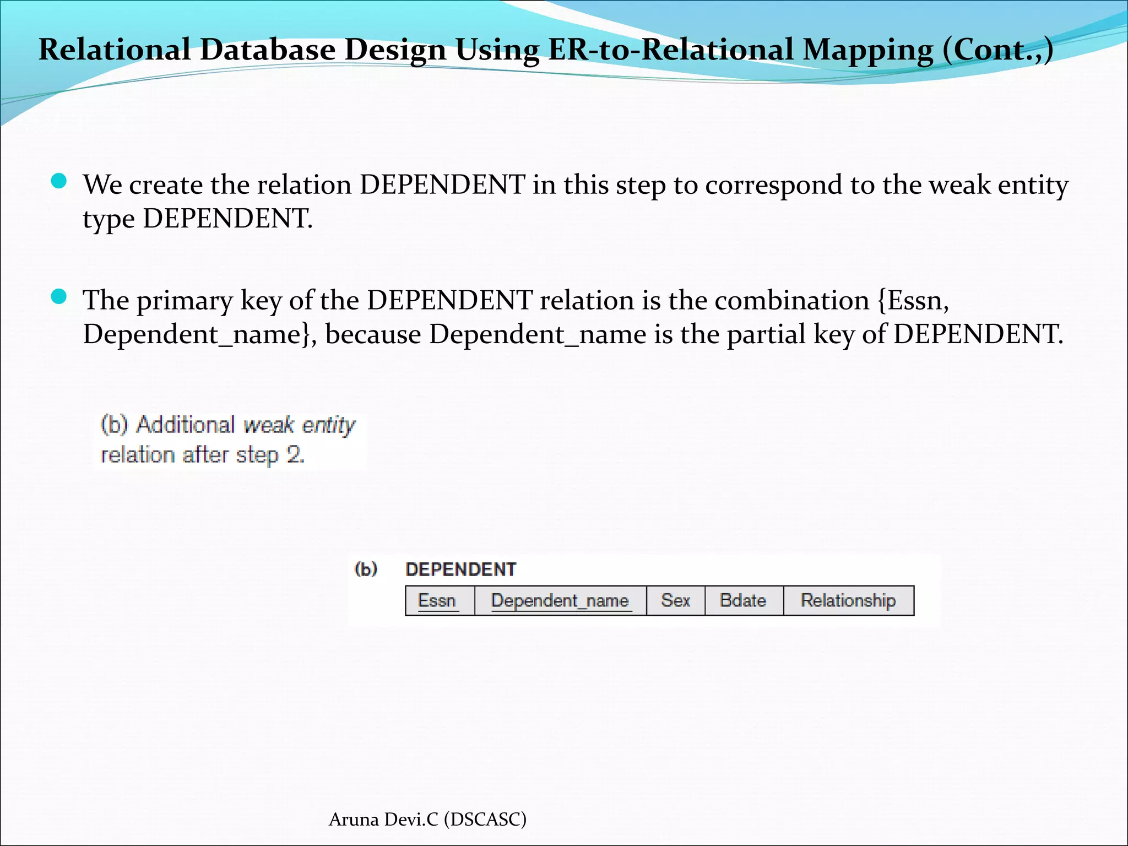Click the 'DEPENDENT' table heading
Screen dimensions: 1128x846
(460, 569)
